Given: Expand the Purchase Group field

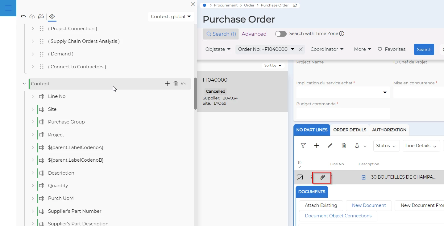Looking at the screenshot, I should 33,122.
